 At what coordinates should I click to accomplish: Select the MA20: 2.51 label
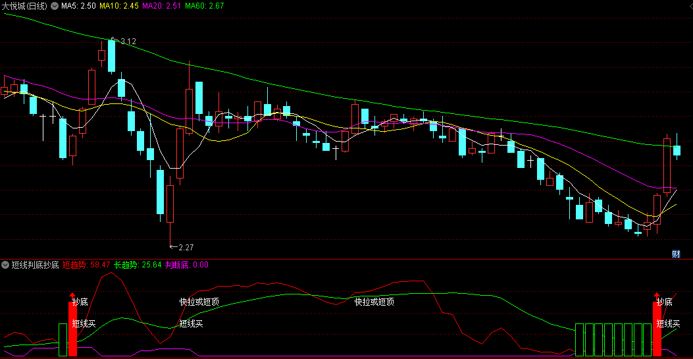coord(162,6)
